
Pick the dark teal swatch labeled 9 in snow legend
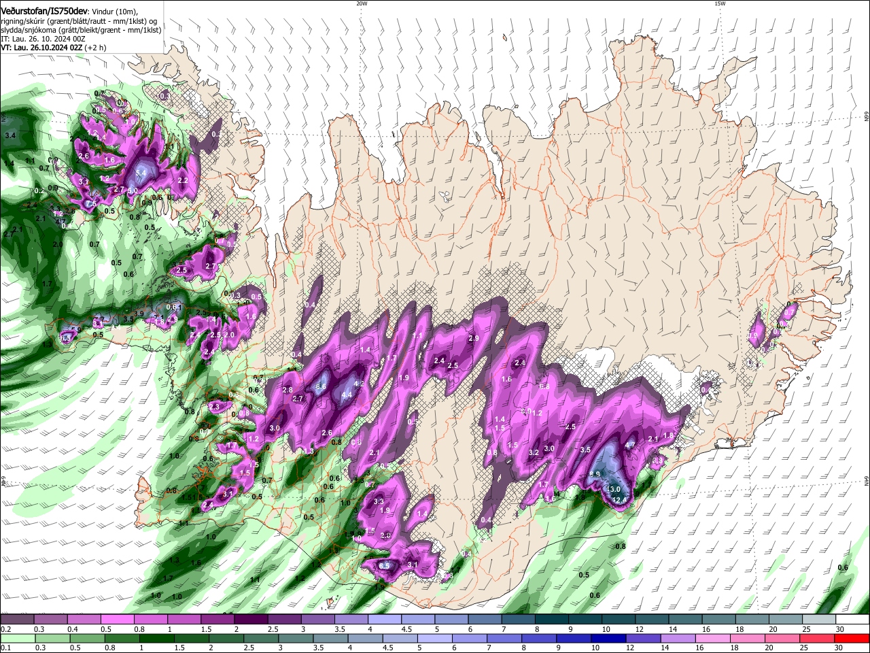pyautogui.click(x=585, y=619)
